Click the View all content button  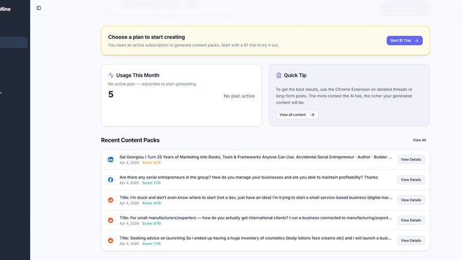[x=297, y=114]
